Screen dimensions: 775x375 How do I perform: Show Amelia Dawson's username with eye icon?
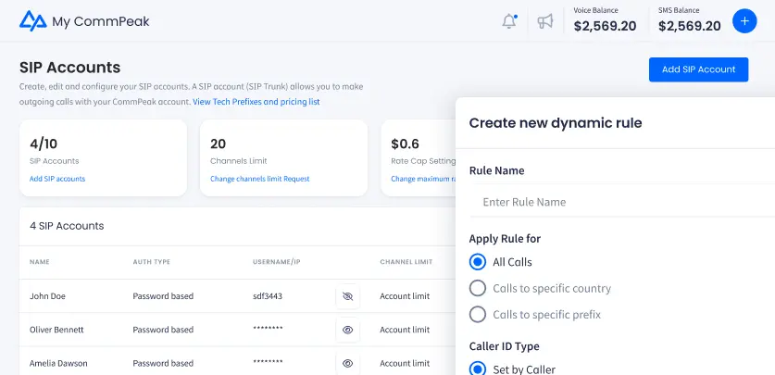coord(347,363)
